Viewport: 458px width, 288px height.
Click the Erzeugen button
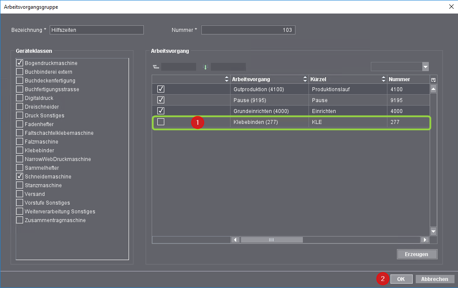coord(417,254)
